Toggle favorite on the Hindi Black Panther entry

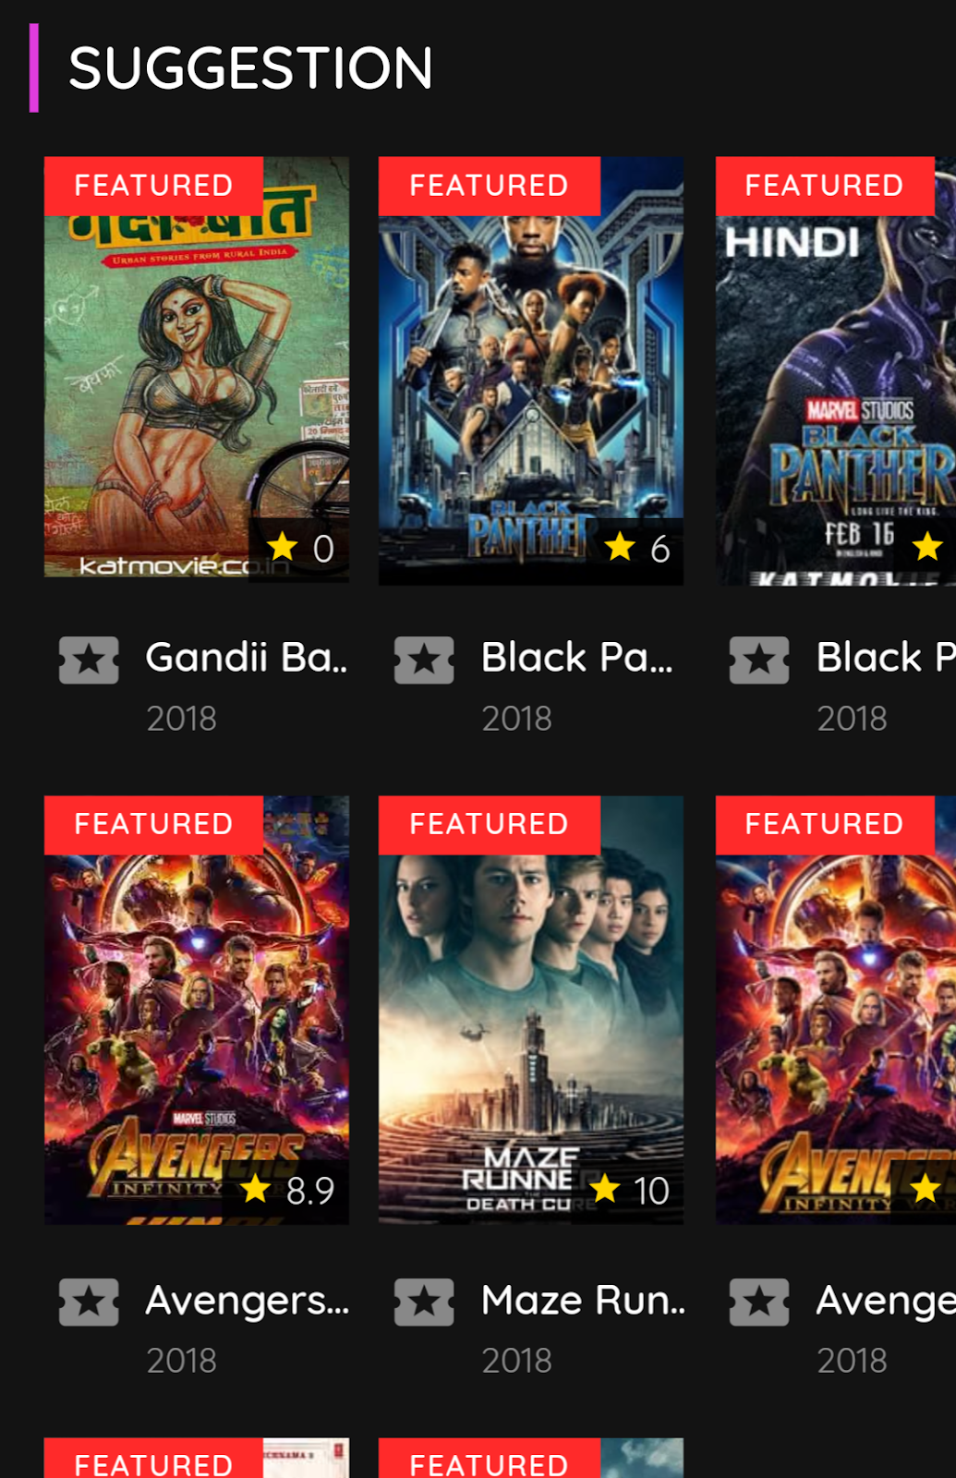pos(759,660)
